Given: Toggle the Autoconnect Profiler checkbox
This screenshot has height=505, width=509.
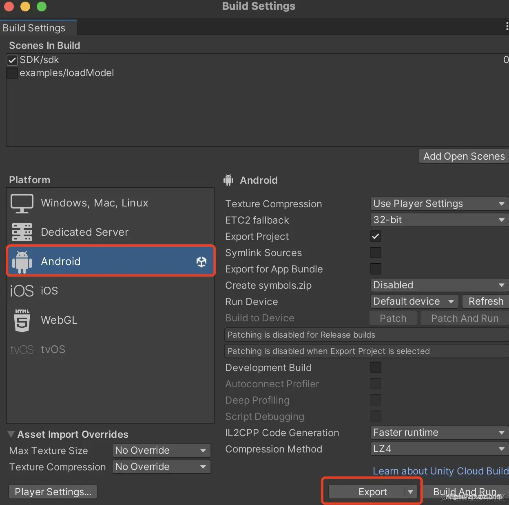Looking at the screenshot, I should coord(376,384).
